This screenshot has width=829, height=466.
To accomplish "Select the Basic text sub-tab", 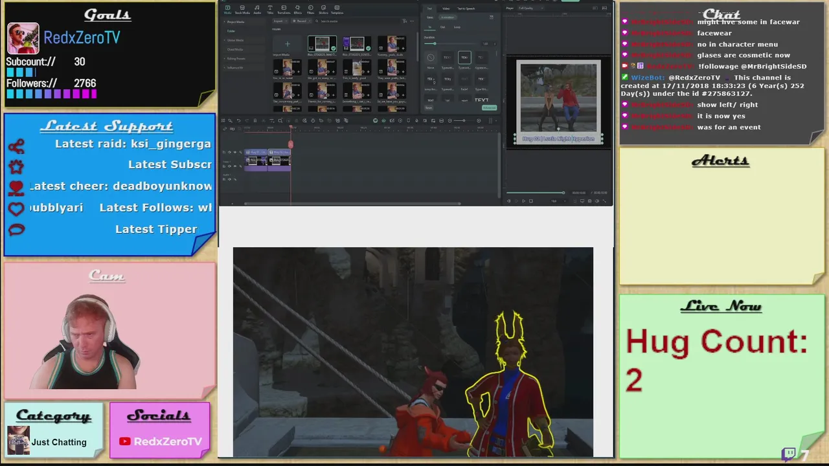I will (x=430, y=17).
